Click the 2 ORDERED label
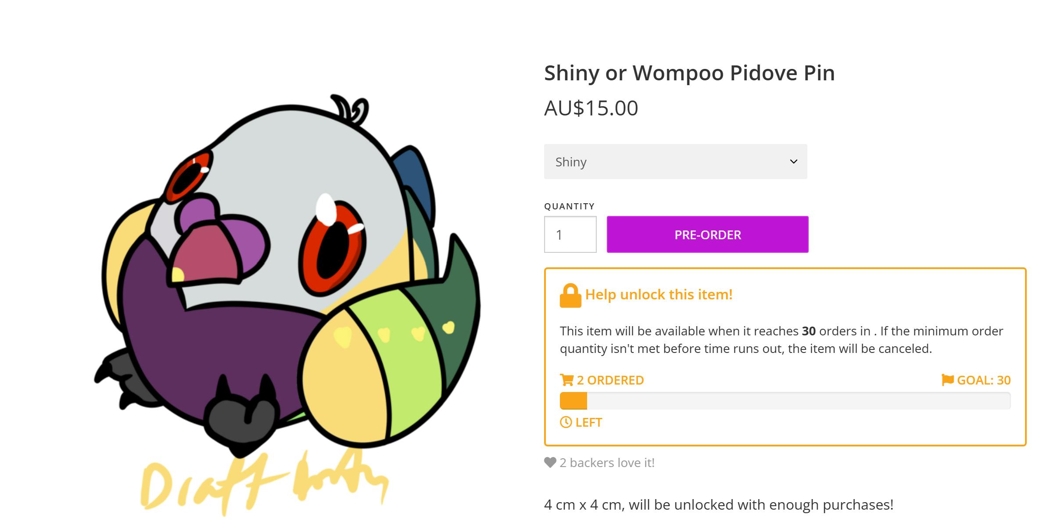This screenshot has width=1061, height=525. (610, 380)
